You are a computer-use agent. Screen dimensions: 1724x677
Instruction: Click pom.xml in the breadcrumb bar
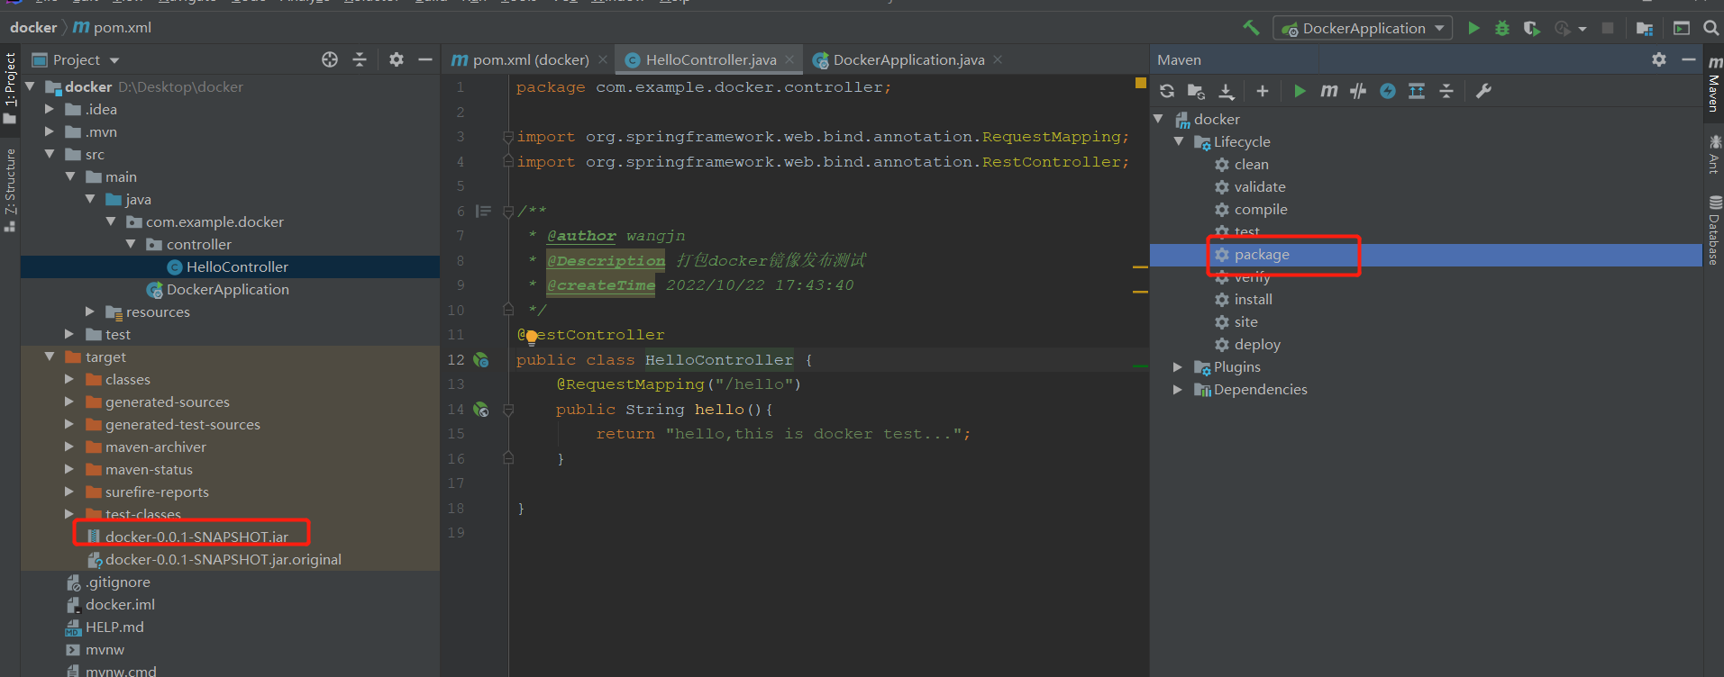point(113,28)
